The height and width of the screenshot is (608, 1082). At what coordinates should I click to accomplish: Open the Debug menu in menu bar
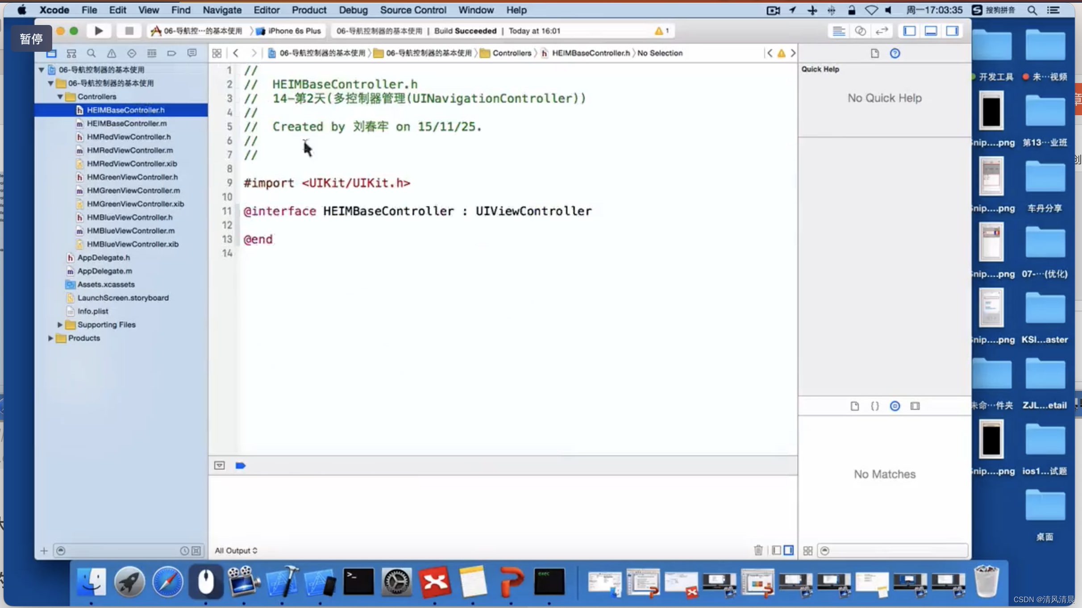click(x=352, y=10)
